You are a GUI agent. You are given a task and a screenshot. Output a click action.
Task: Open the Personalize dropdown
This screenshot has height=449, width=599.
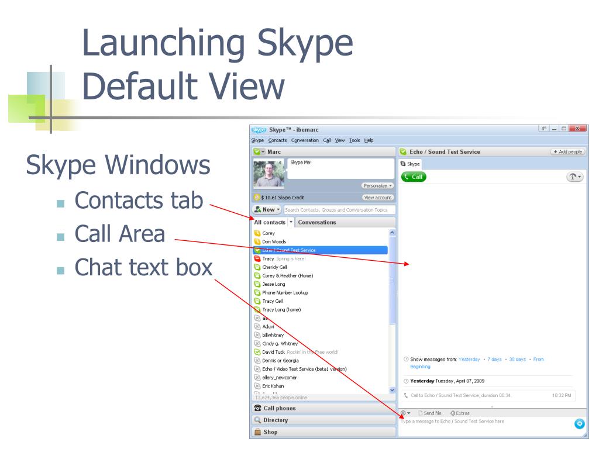coord(377,185)
